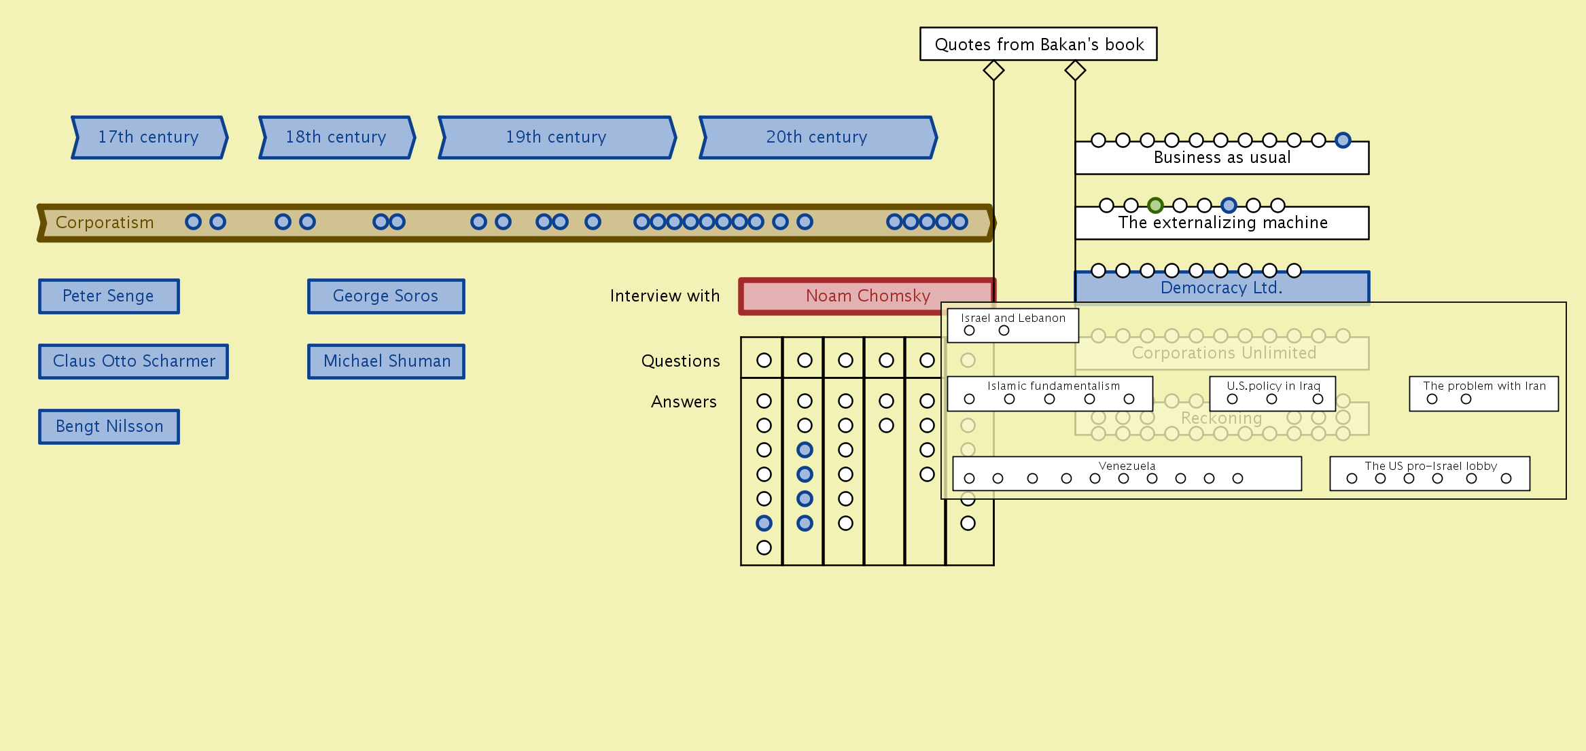Click the first circle on Democracy Ltd.
1586x751 pixels.
point(1098,270)
